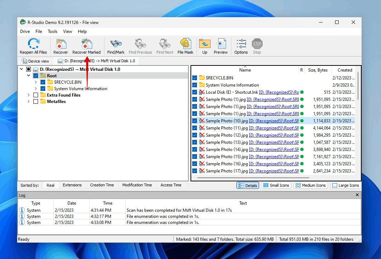The image size is (381, 259).
Task: Toggle the D: (Recognized5) drive checkbox in tree
Action: (28, 69)
